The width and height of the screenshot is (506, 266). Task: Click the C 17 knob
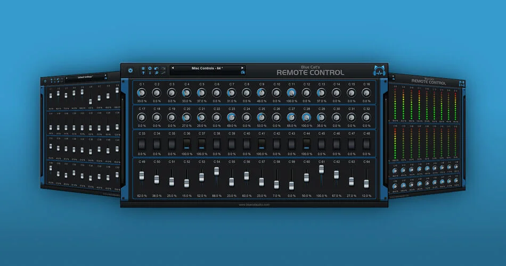(141, 118)
